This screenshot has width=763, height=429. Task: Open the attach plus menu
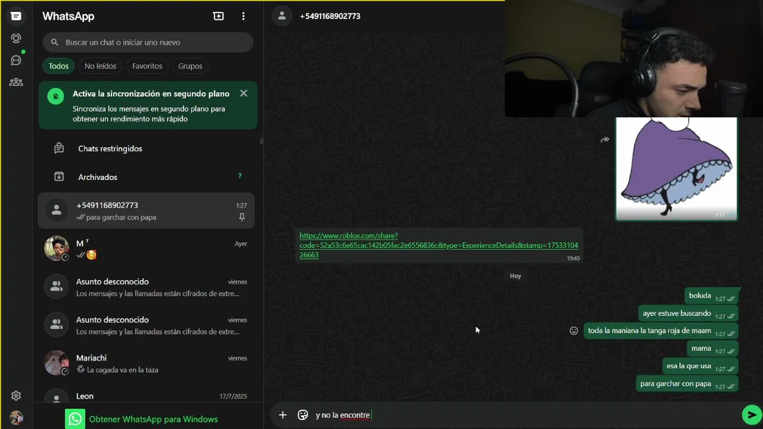[x=283, y=415]
